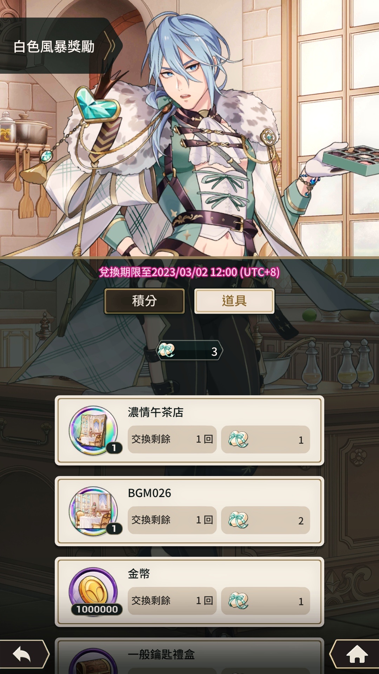This screenshot has height=674, width=379.
Task: Tap 交換剩餘 1回 for 濃情午茶店
Action: point(172,439)
